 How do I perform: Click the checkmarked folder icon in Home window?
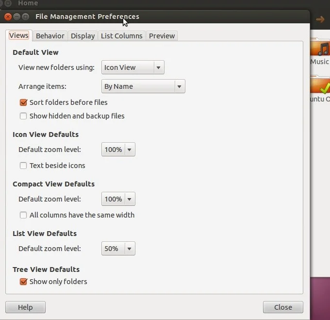[320, 85]
